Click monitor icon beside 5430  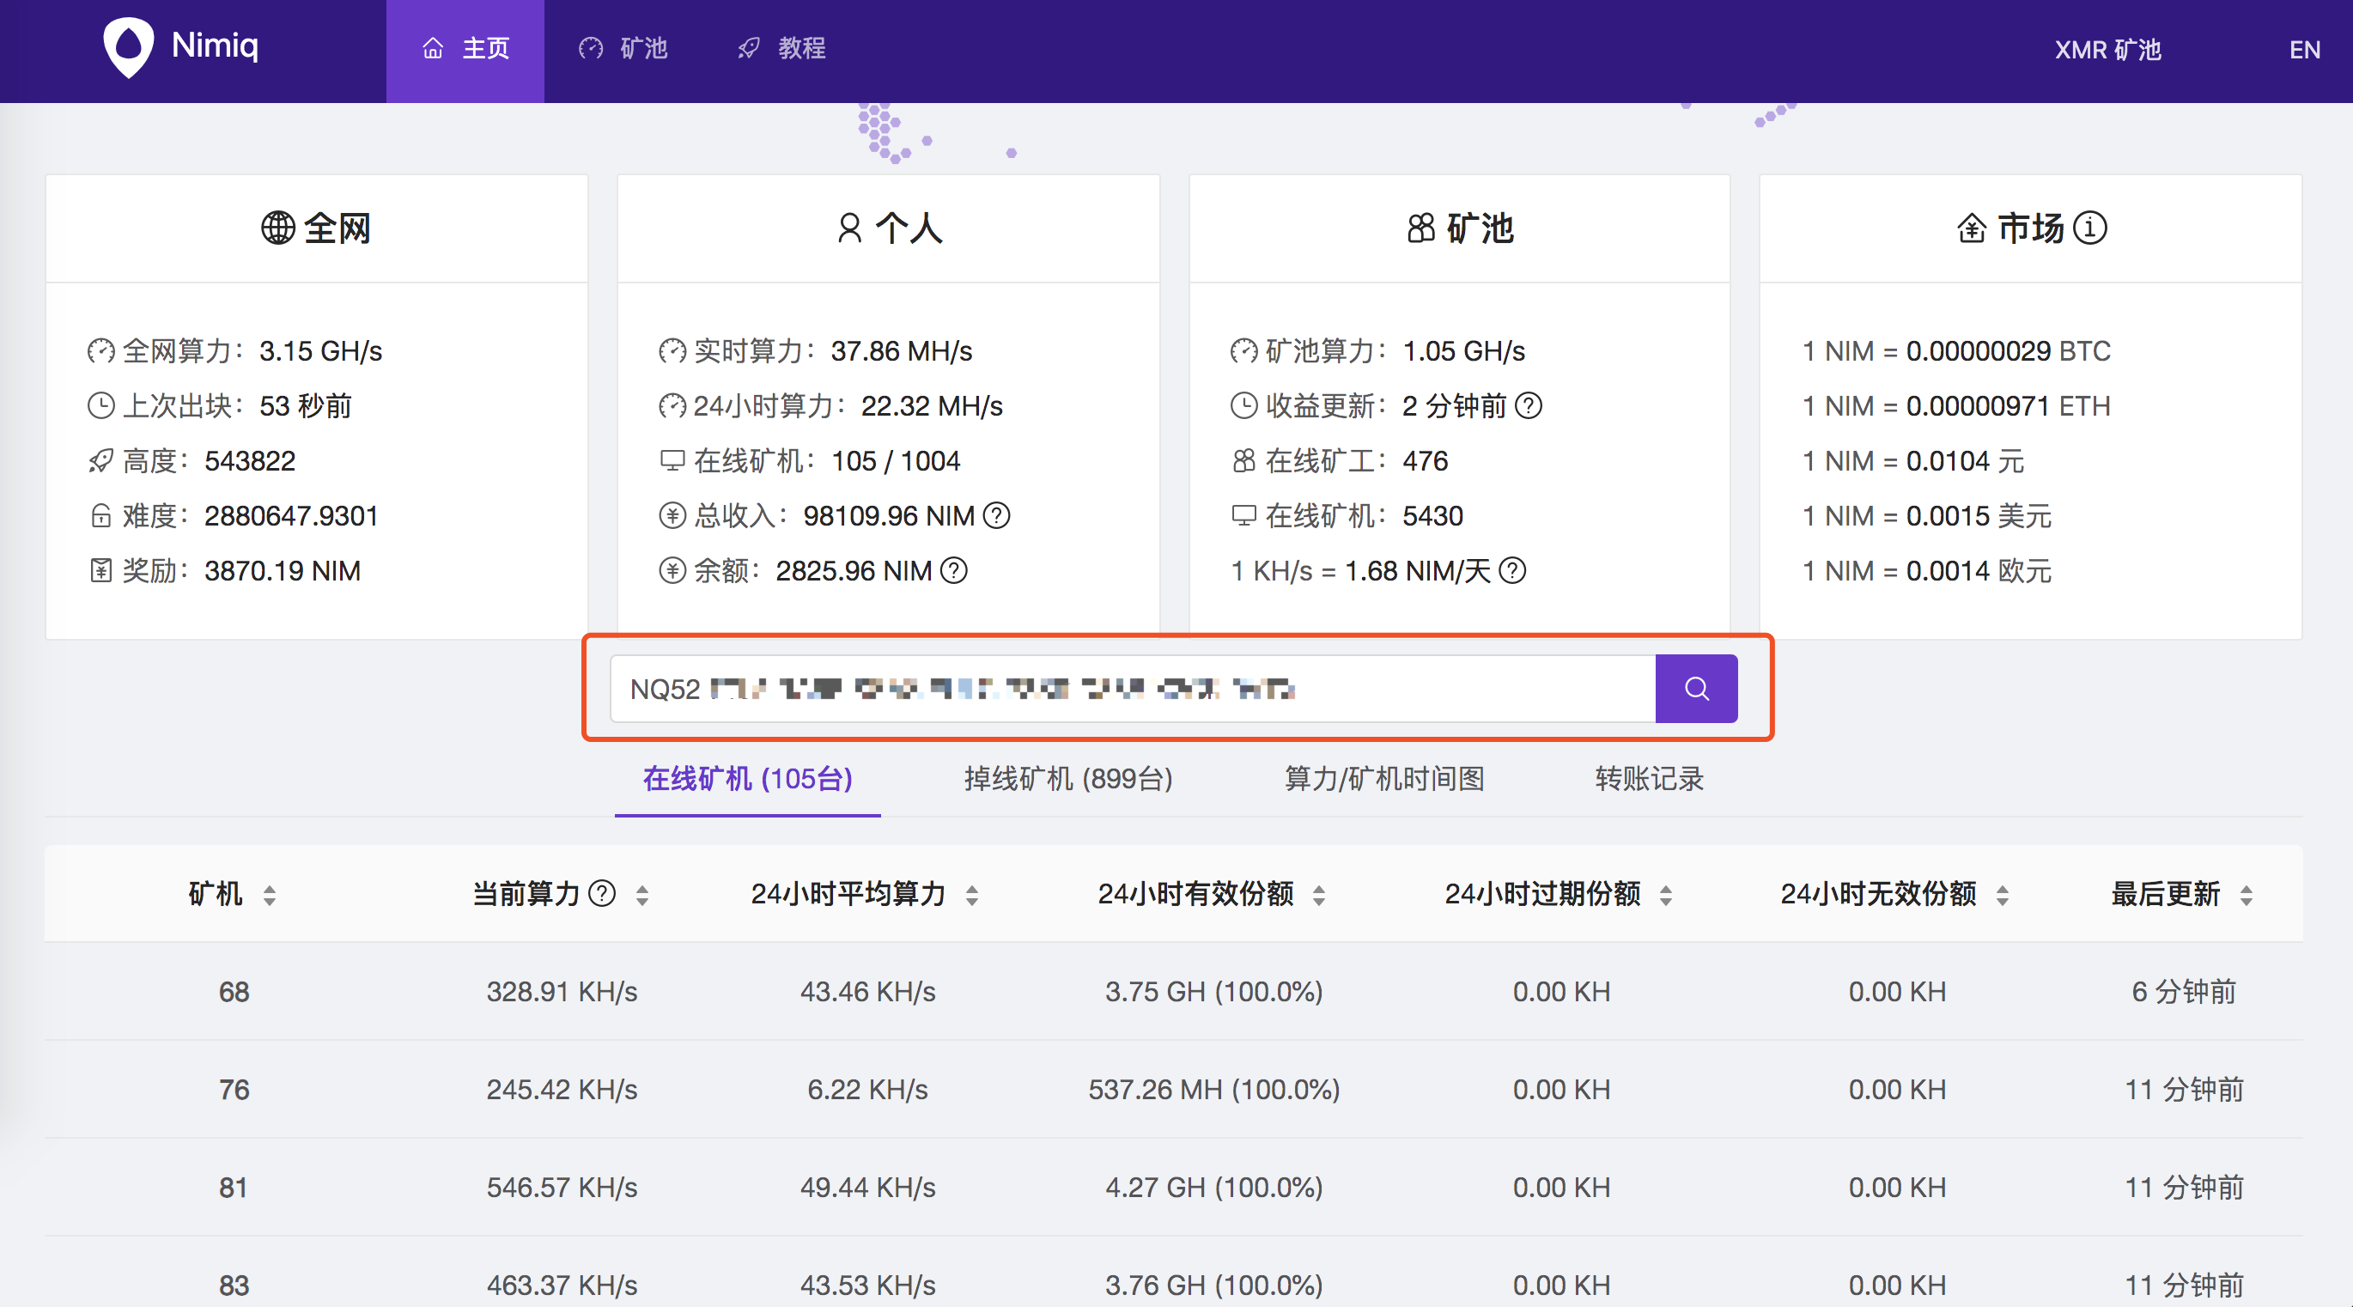(1243, 516)
